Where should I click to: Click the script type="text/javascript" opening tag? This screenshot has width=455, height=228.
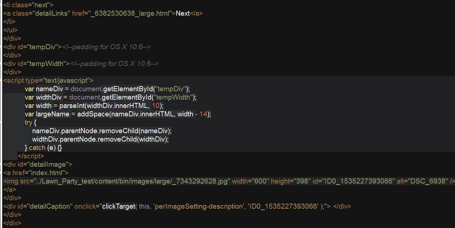pyautogui.click(x=49, y=81)
